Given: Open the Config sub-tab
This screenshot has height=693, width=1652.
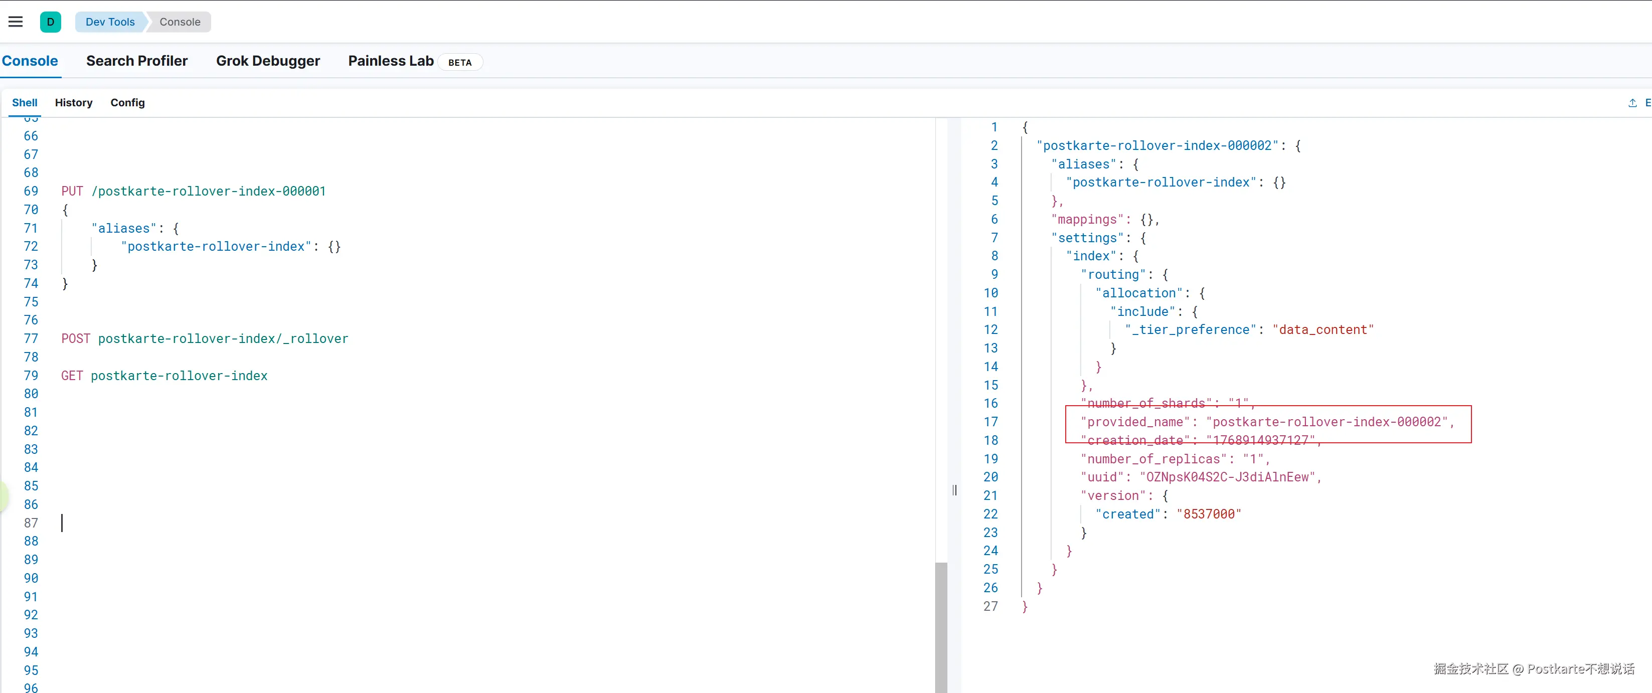Looking at the screenshot, I should point(127,103).
